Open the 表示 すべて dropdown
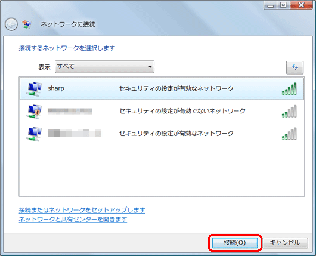 [104, 67]
